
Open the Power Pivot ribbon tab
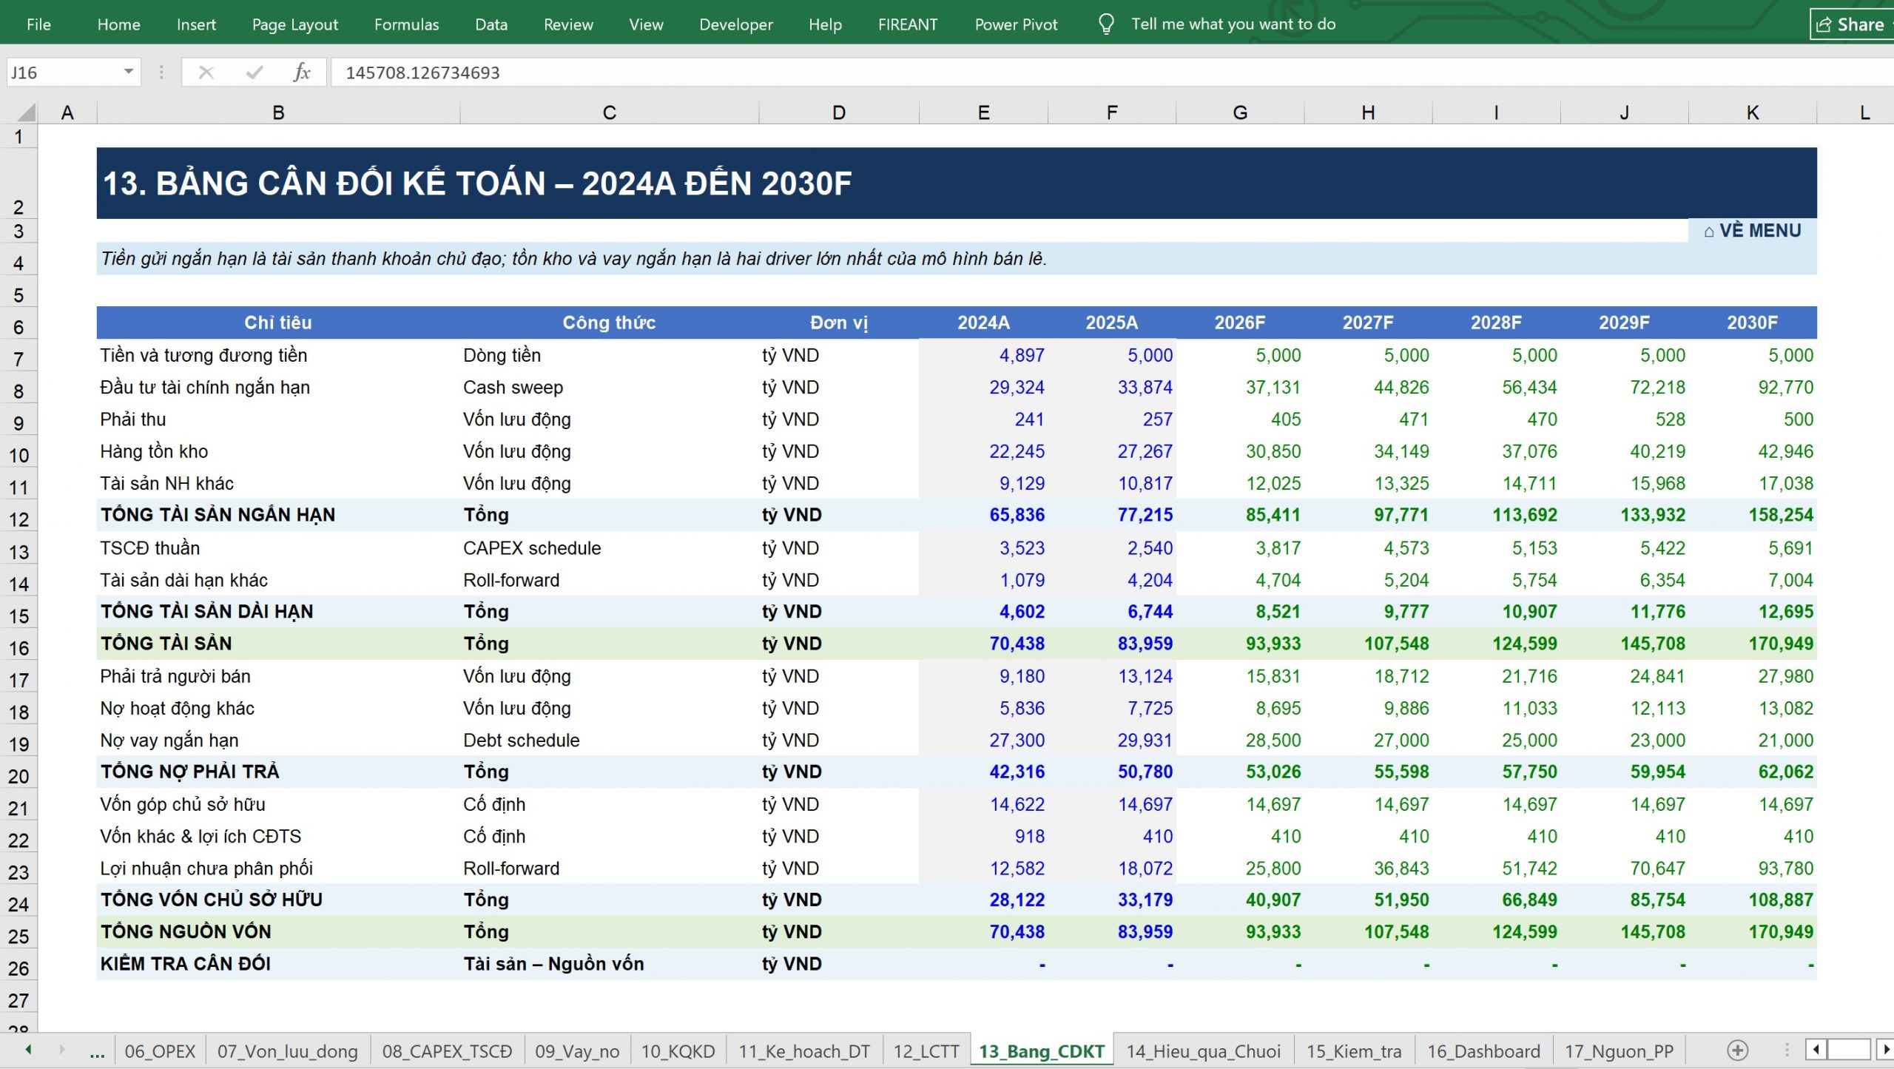pyautogui.click(x=1016, y=24)
